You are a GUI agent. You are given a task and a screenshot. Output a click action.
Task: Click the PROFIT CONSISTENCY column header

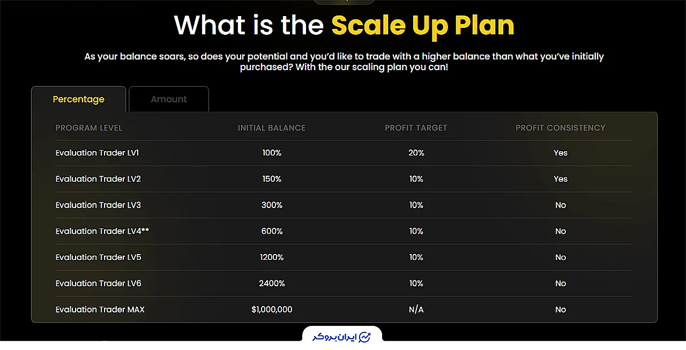561,128
